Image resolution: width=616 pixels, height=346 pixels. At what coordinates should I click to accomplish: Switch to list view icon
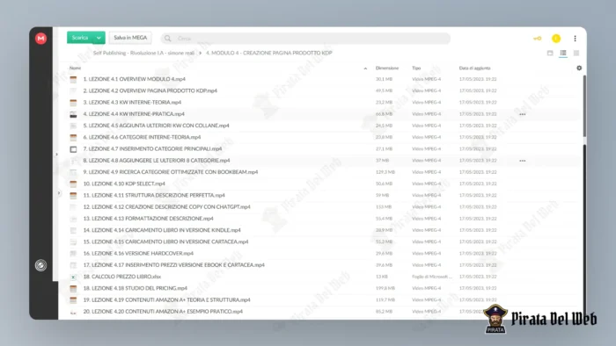[563, 53]
